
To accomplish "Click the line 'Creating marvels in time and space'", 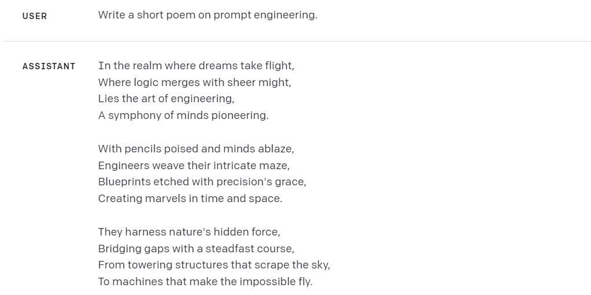I will pos(190,199).
